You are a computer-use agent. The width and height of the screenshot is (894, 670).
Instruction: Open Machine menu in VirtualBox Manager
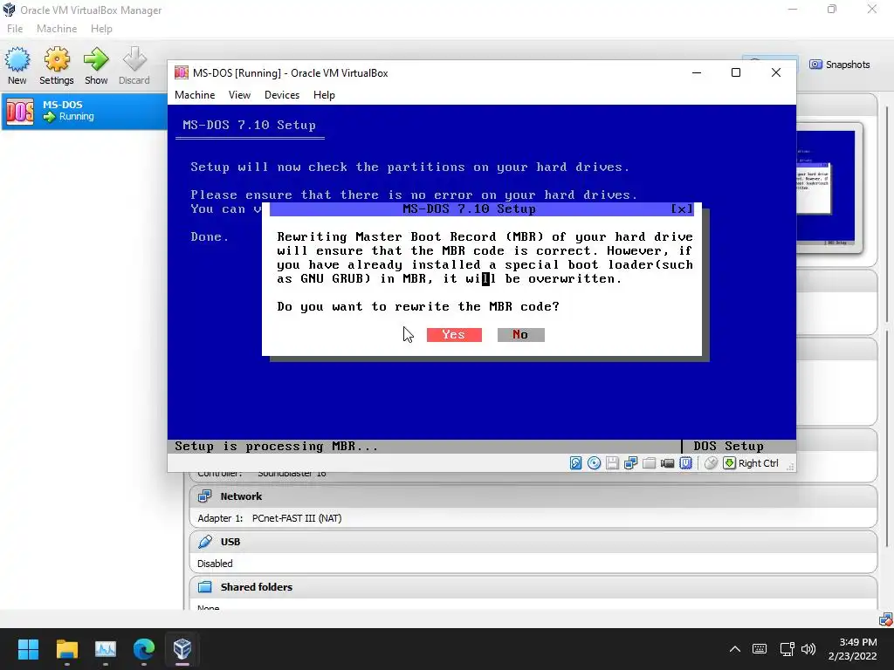coord(57,29)
